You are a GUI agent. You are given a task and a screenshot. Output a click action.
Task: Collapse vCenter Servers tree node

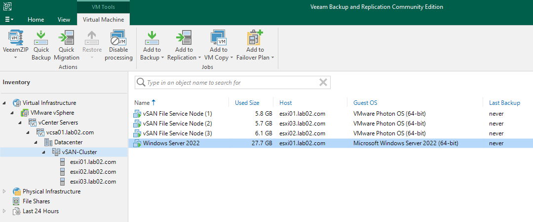point(20,123)
